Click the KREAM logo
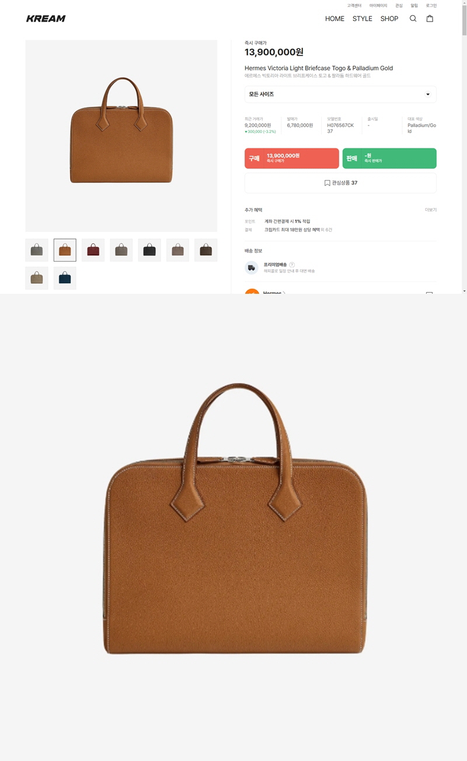 46,19
